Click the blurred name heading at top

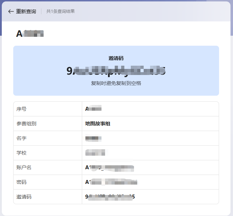click(x=30, y=34)
